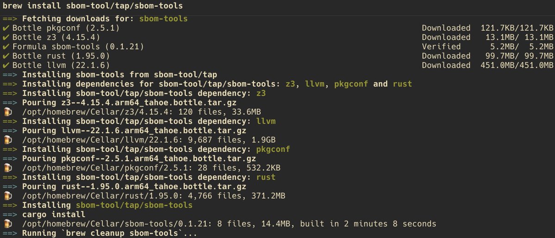
Task: Click the checkmark beside Bottle pkgconf (2.5.1)
Action: pos(6,28)
